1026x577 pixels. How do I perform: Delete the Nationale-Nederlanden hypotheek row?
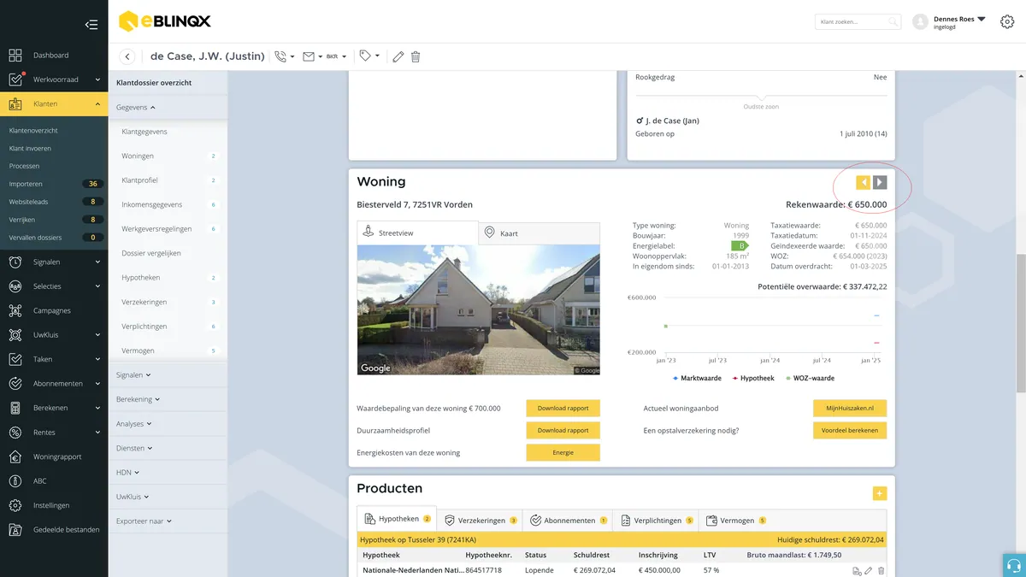pyautogui.click(x=882, y=570)
